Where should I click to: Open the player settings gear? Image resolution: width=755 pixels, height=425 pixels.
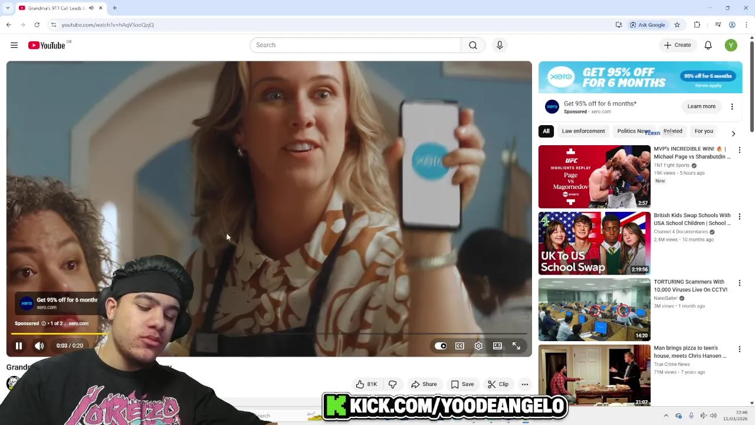tap(478, 346)
